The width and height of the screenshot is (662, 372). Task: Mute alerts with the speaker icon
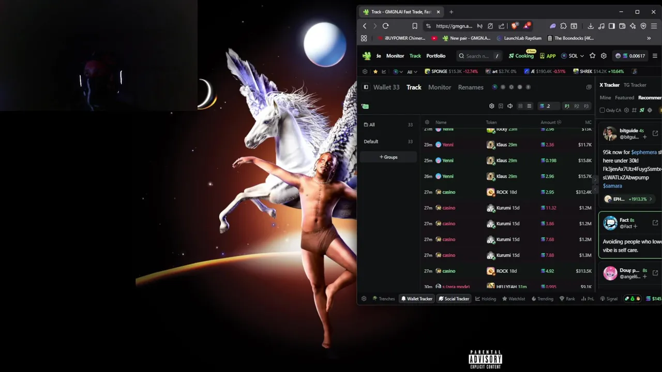point(510,106)
